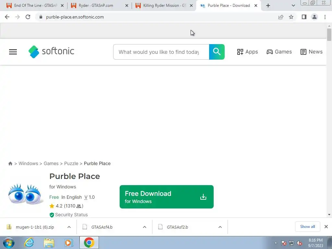Viewport: 332px width, 249px height.
Task: Click the V 1.0 version label
Action: tap(89, 197)
